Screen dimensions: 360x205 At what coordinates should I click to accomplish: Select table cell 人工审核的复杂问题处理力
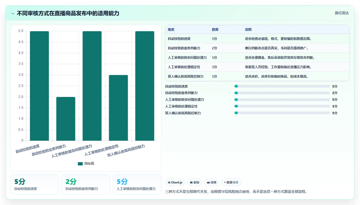click(x=187, y=58)
